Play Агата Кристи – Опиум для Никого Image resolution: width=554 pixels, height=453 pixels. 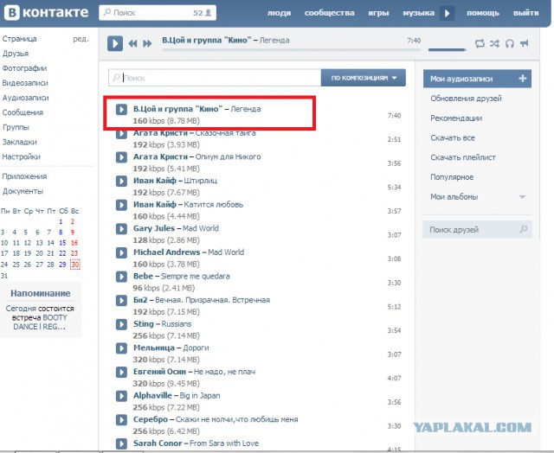click(x=121, y=157)
